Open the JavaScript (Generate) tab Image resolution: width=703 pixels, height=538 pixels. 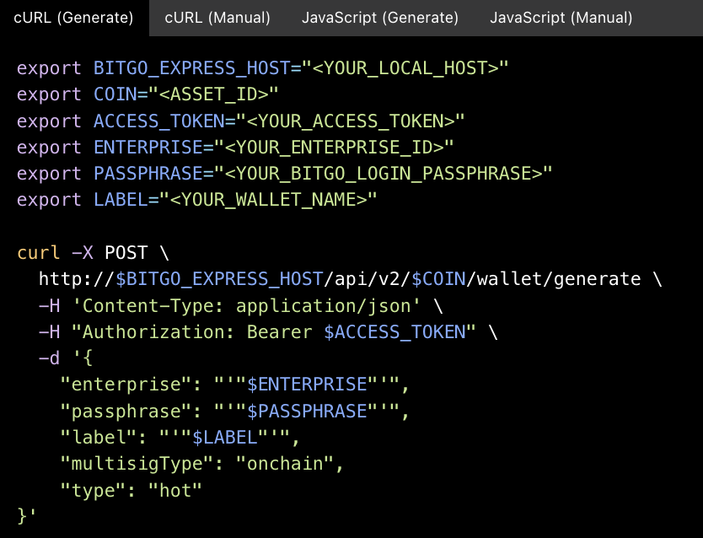[x=379, y=17]
